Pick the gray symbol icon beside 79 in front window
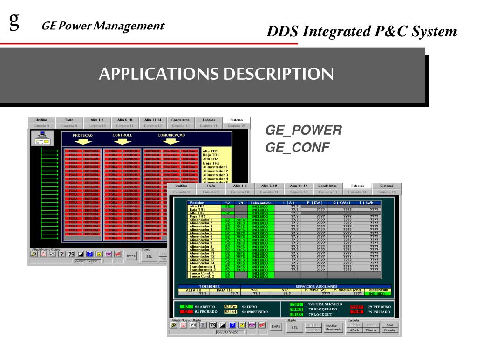477x358 pixels. click(203, 325)
